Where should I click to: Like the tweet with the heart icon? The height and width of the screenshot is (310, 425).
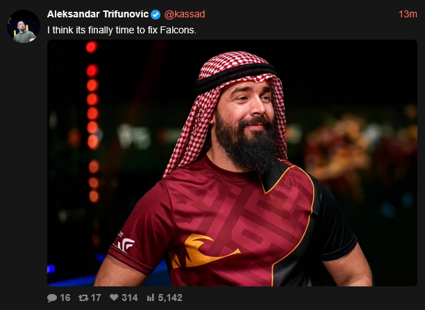[114, 297]
